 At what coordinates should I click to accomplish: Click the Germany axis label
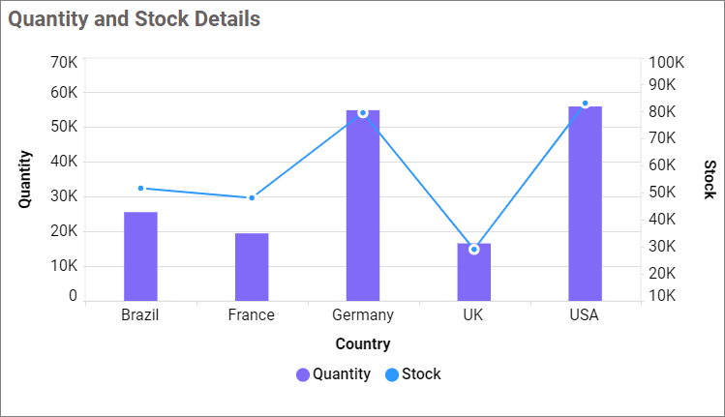click(363, 314)
